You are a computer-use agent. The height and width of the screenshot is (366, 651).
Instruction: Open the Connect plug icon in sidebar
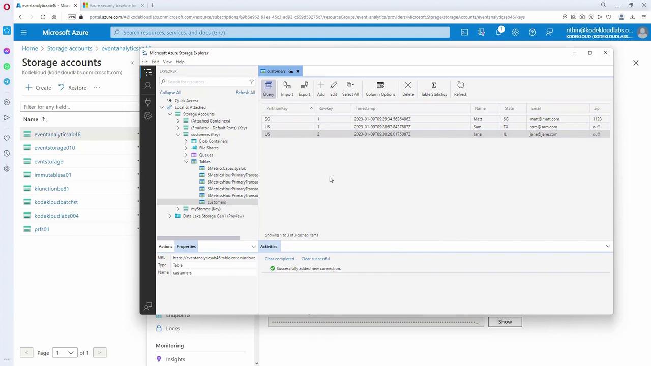coord(148,102)
